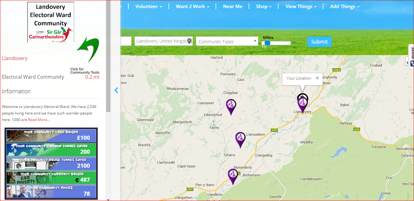Open the Volunteer menu
This screenshot has height=201, width=414.
[x=149, y=6]
